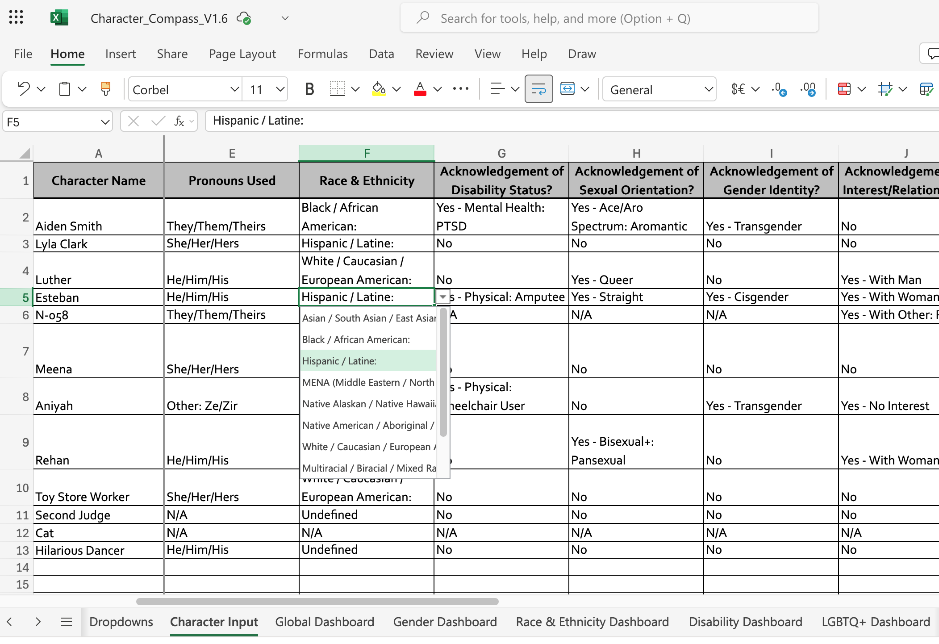Choose Multiracial / Biracial list option
This screenshot has height=644, width=939.
pos(368,468)
